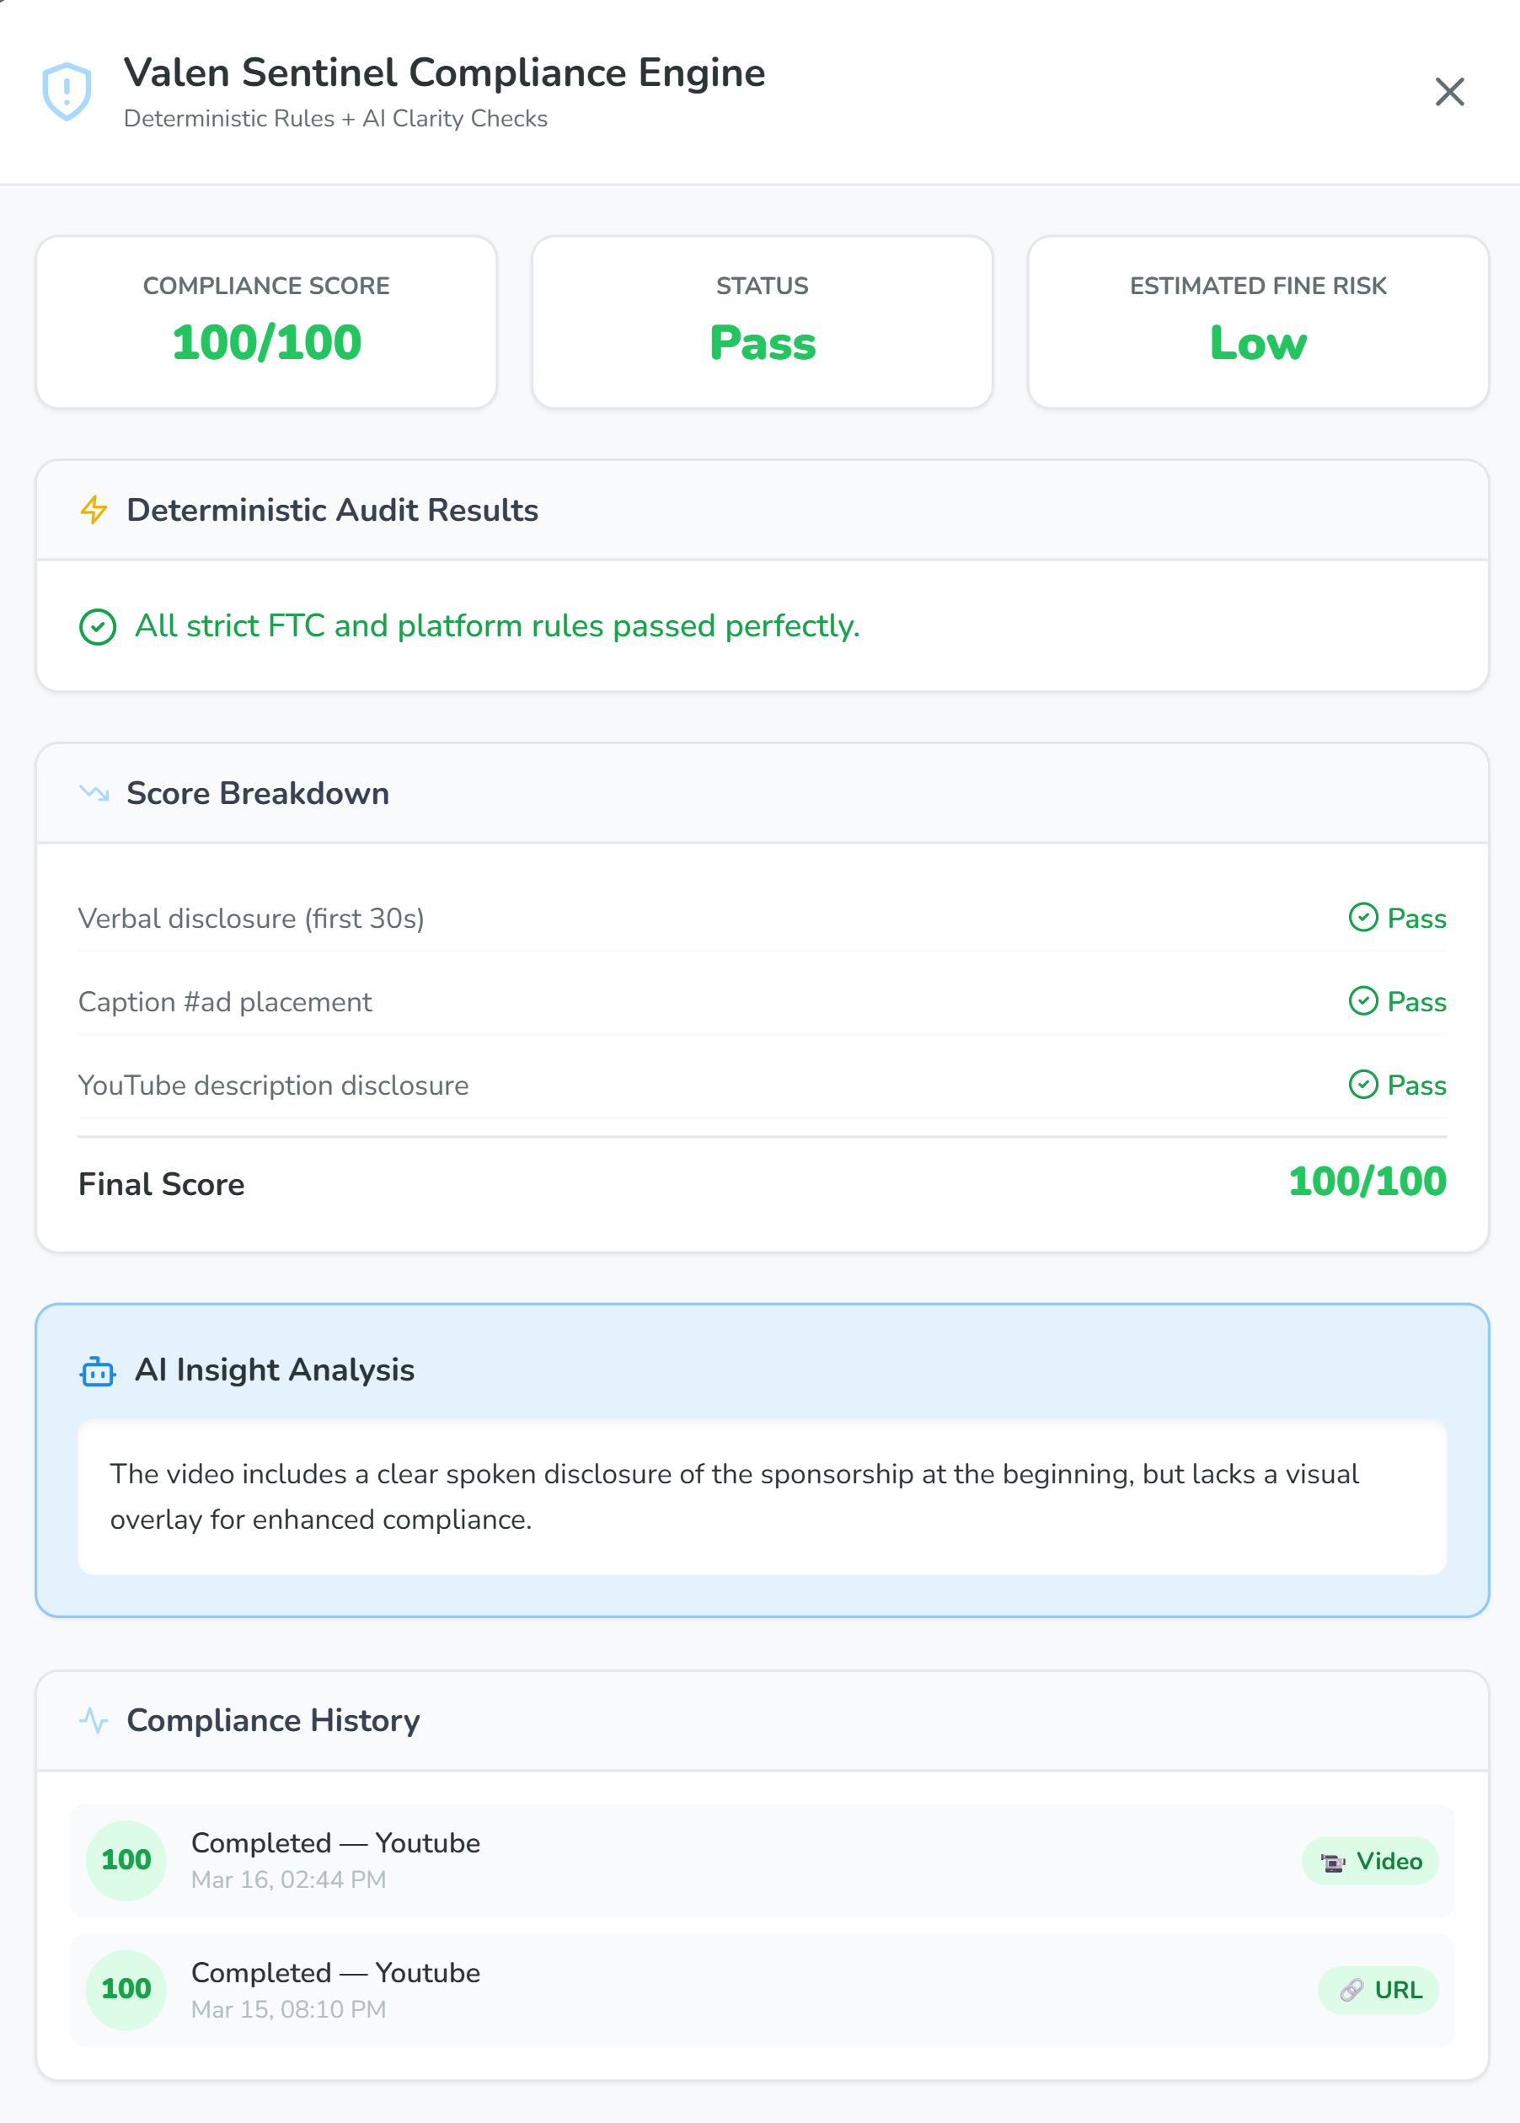Click the Status Pass card
This screenshot has height=2123, width=1520.
click(x=762, y=322)
